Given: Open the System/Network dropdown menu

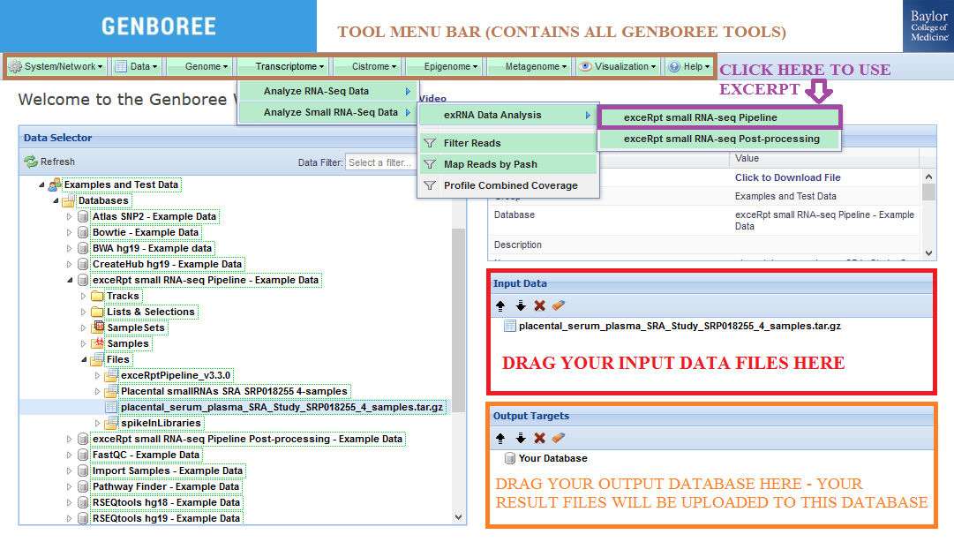Looking at the screenshot, I should (x=56, y=66).
